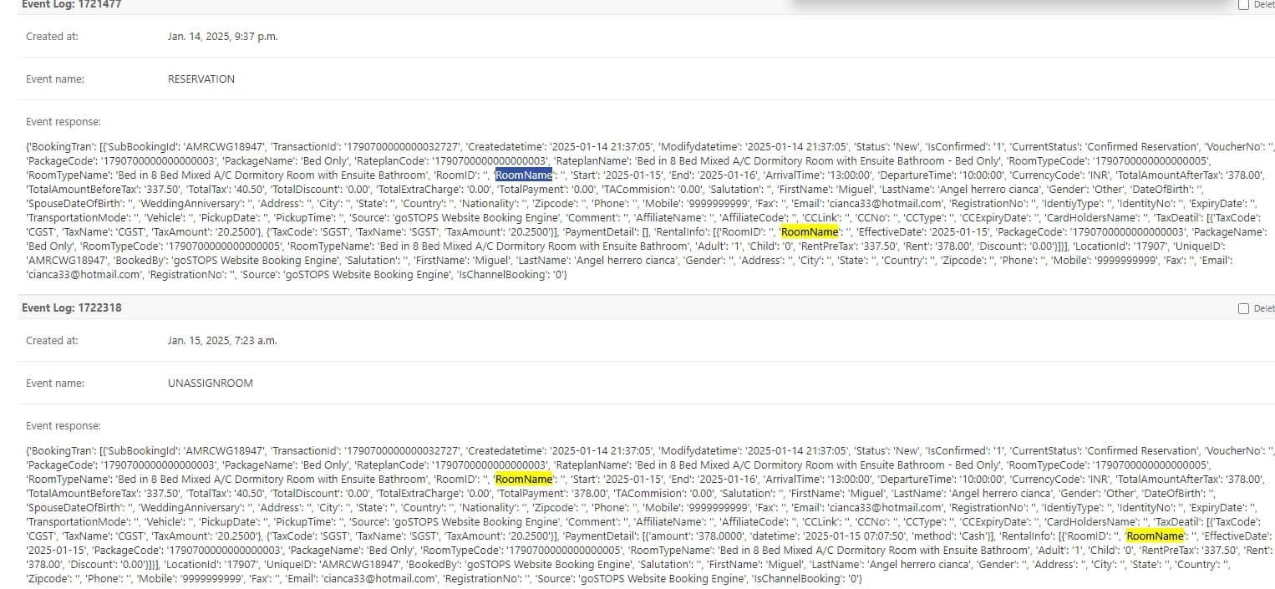The width and height of the screenshot is (1275, 589).
Task: Tick the Delete checkbox for Event Log 1721477
Action: click(x=1243, y=4)
